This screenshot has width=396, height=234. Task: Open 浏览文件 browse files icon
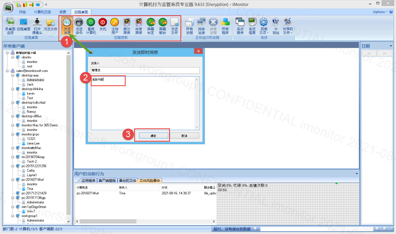coord(50,24)
